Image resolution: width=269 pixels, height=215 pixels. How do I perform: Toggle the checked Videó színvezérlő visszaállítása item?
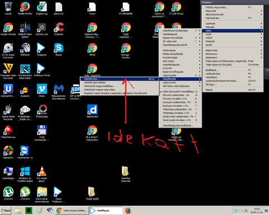tap(180, 91)
